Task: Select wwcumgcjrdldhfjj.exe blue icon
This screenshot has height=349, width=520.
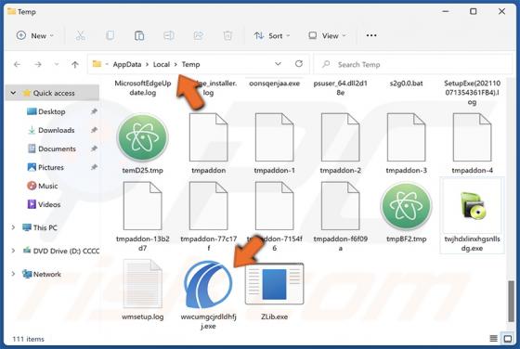Action: 209,284
